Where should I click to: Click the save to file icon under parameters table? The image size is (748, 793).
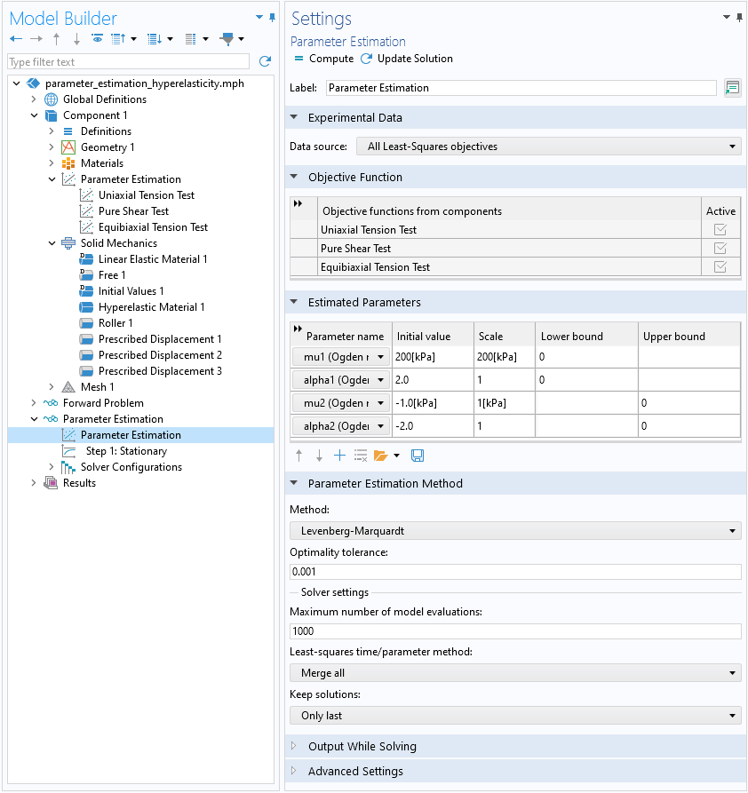coord(418,456)
